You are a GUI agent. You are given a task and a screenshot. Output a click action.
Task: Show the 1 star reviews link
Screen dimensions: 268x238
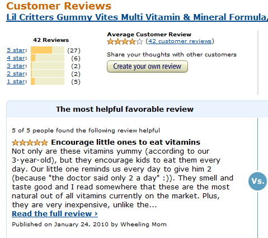(x=16, y=82)
